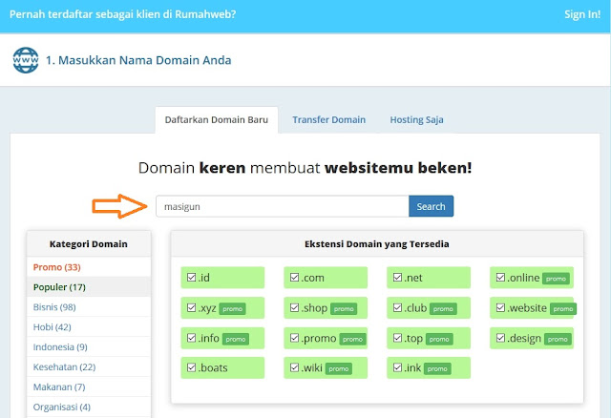
Task: Toggle the .boats extension checkbox
Action: [x=191, y=367]
